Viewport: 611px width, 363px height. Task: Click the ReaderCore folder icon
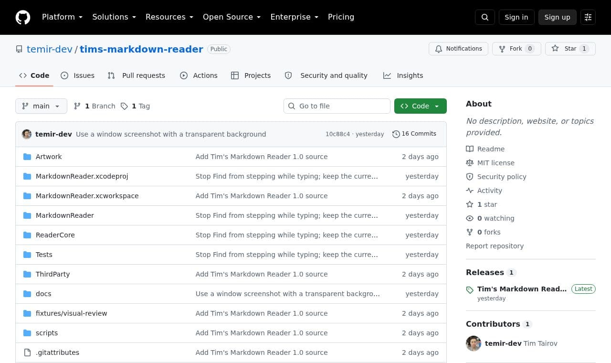click(x=27, y=235)
